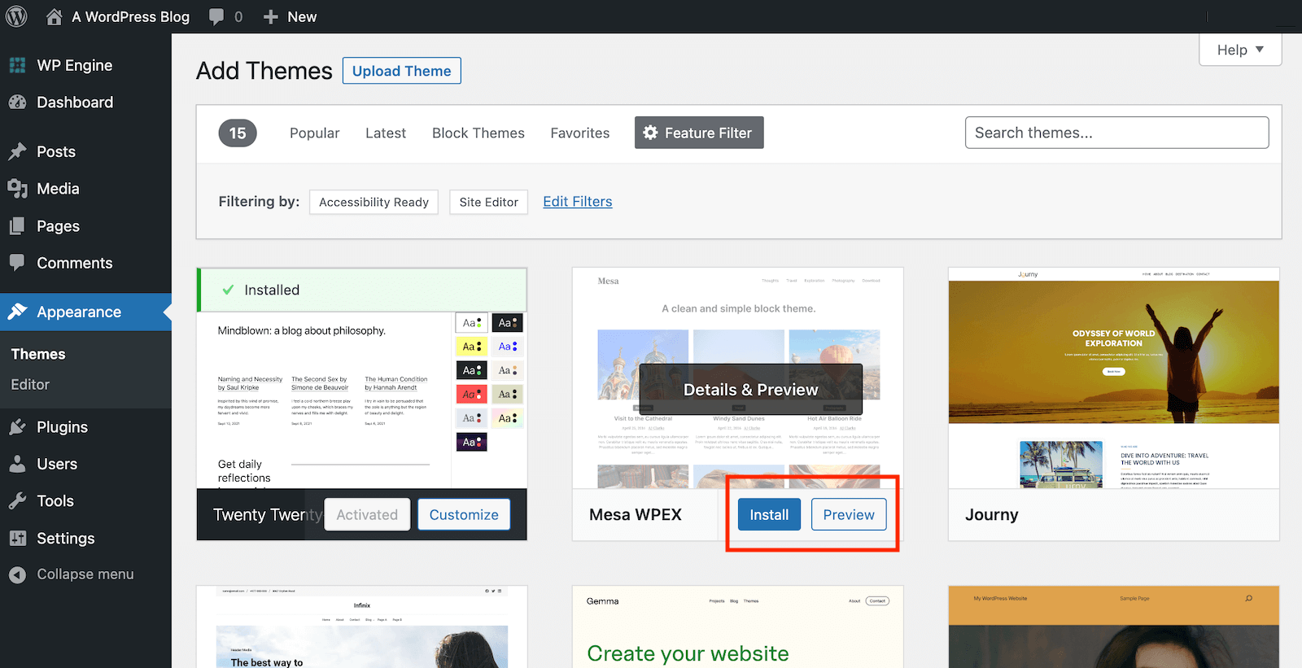Click the Users person icon

17,464
